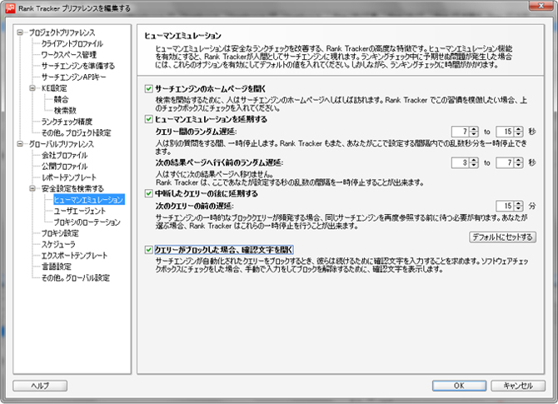Click デフォルトにセットする button
The width and height of the screenshot is (558, 404).
502,237
